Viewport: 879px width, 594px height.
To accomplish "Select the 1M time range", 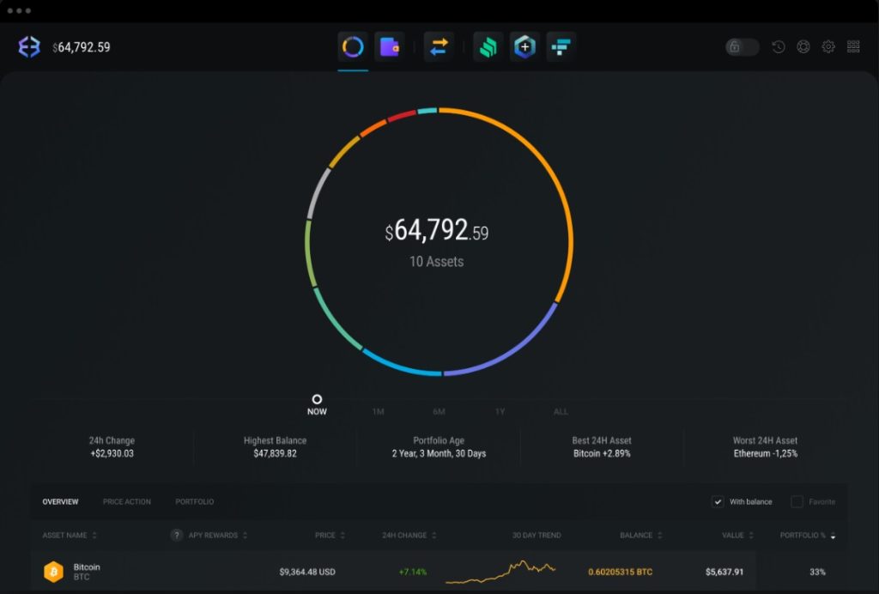I will (x=378, y=412).
